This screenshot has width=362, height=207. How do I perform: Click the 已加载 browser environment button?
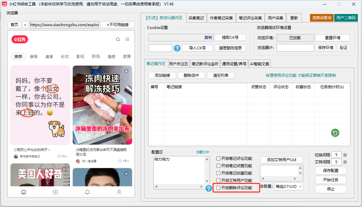[x=295, y=38]
